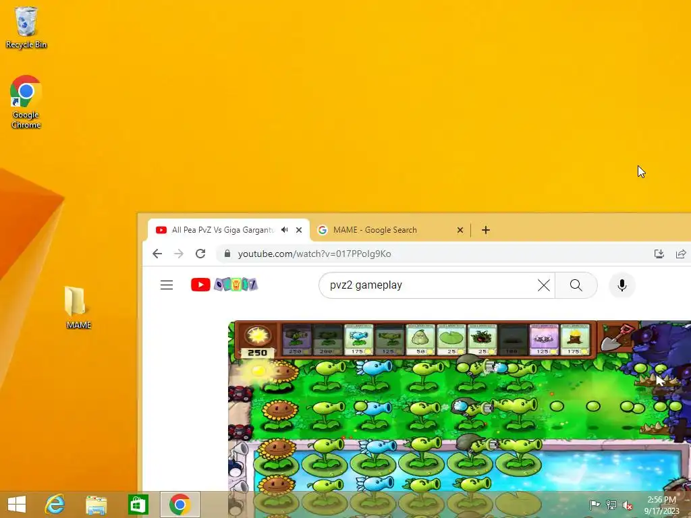Screen dimensions: 691x518
Task: Mute the YouTube tab audio icon
Action: tap(285, 230)
